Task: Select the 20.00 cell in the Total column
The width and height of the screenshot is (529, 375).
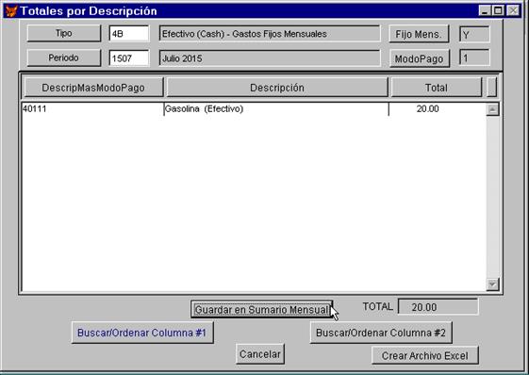Action: (x=438, y=109)
